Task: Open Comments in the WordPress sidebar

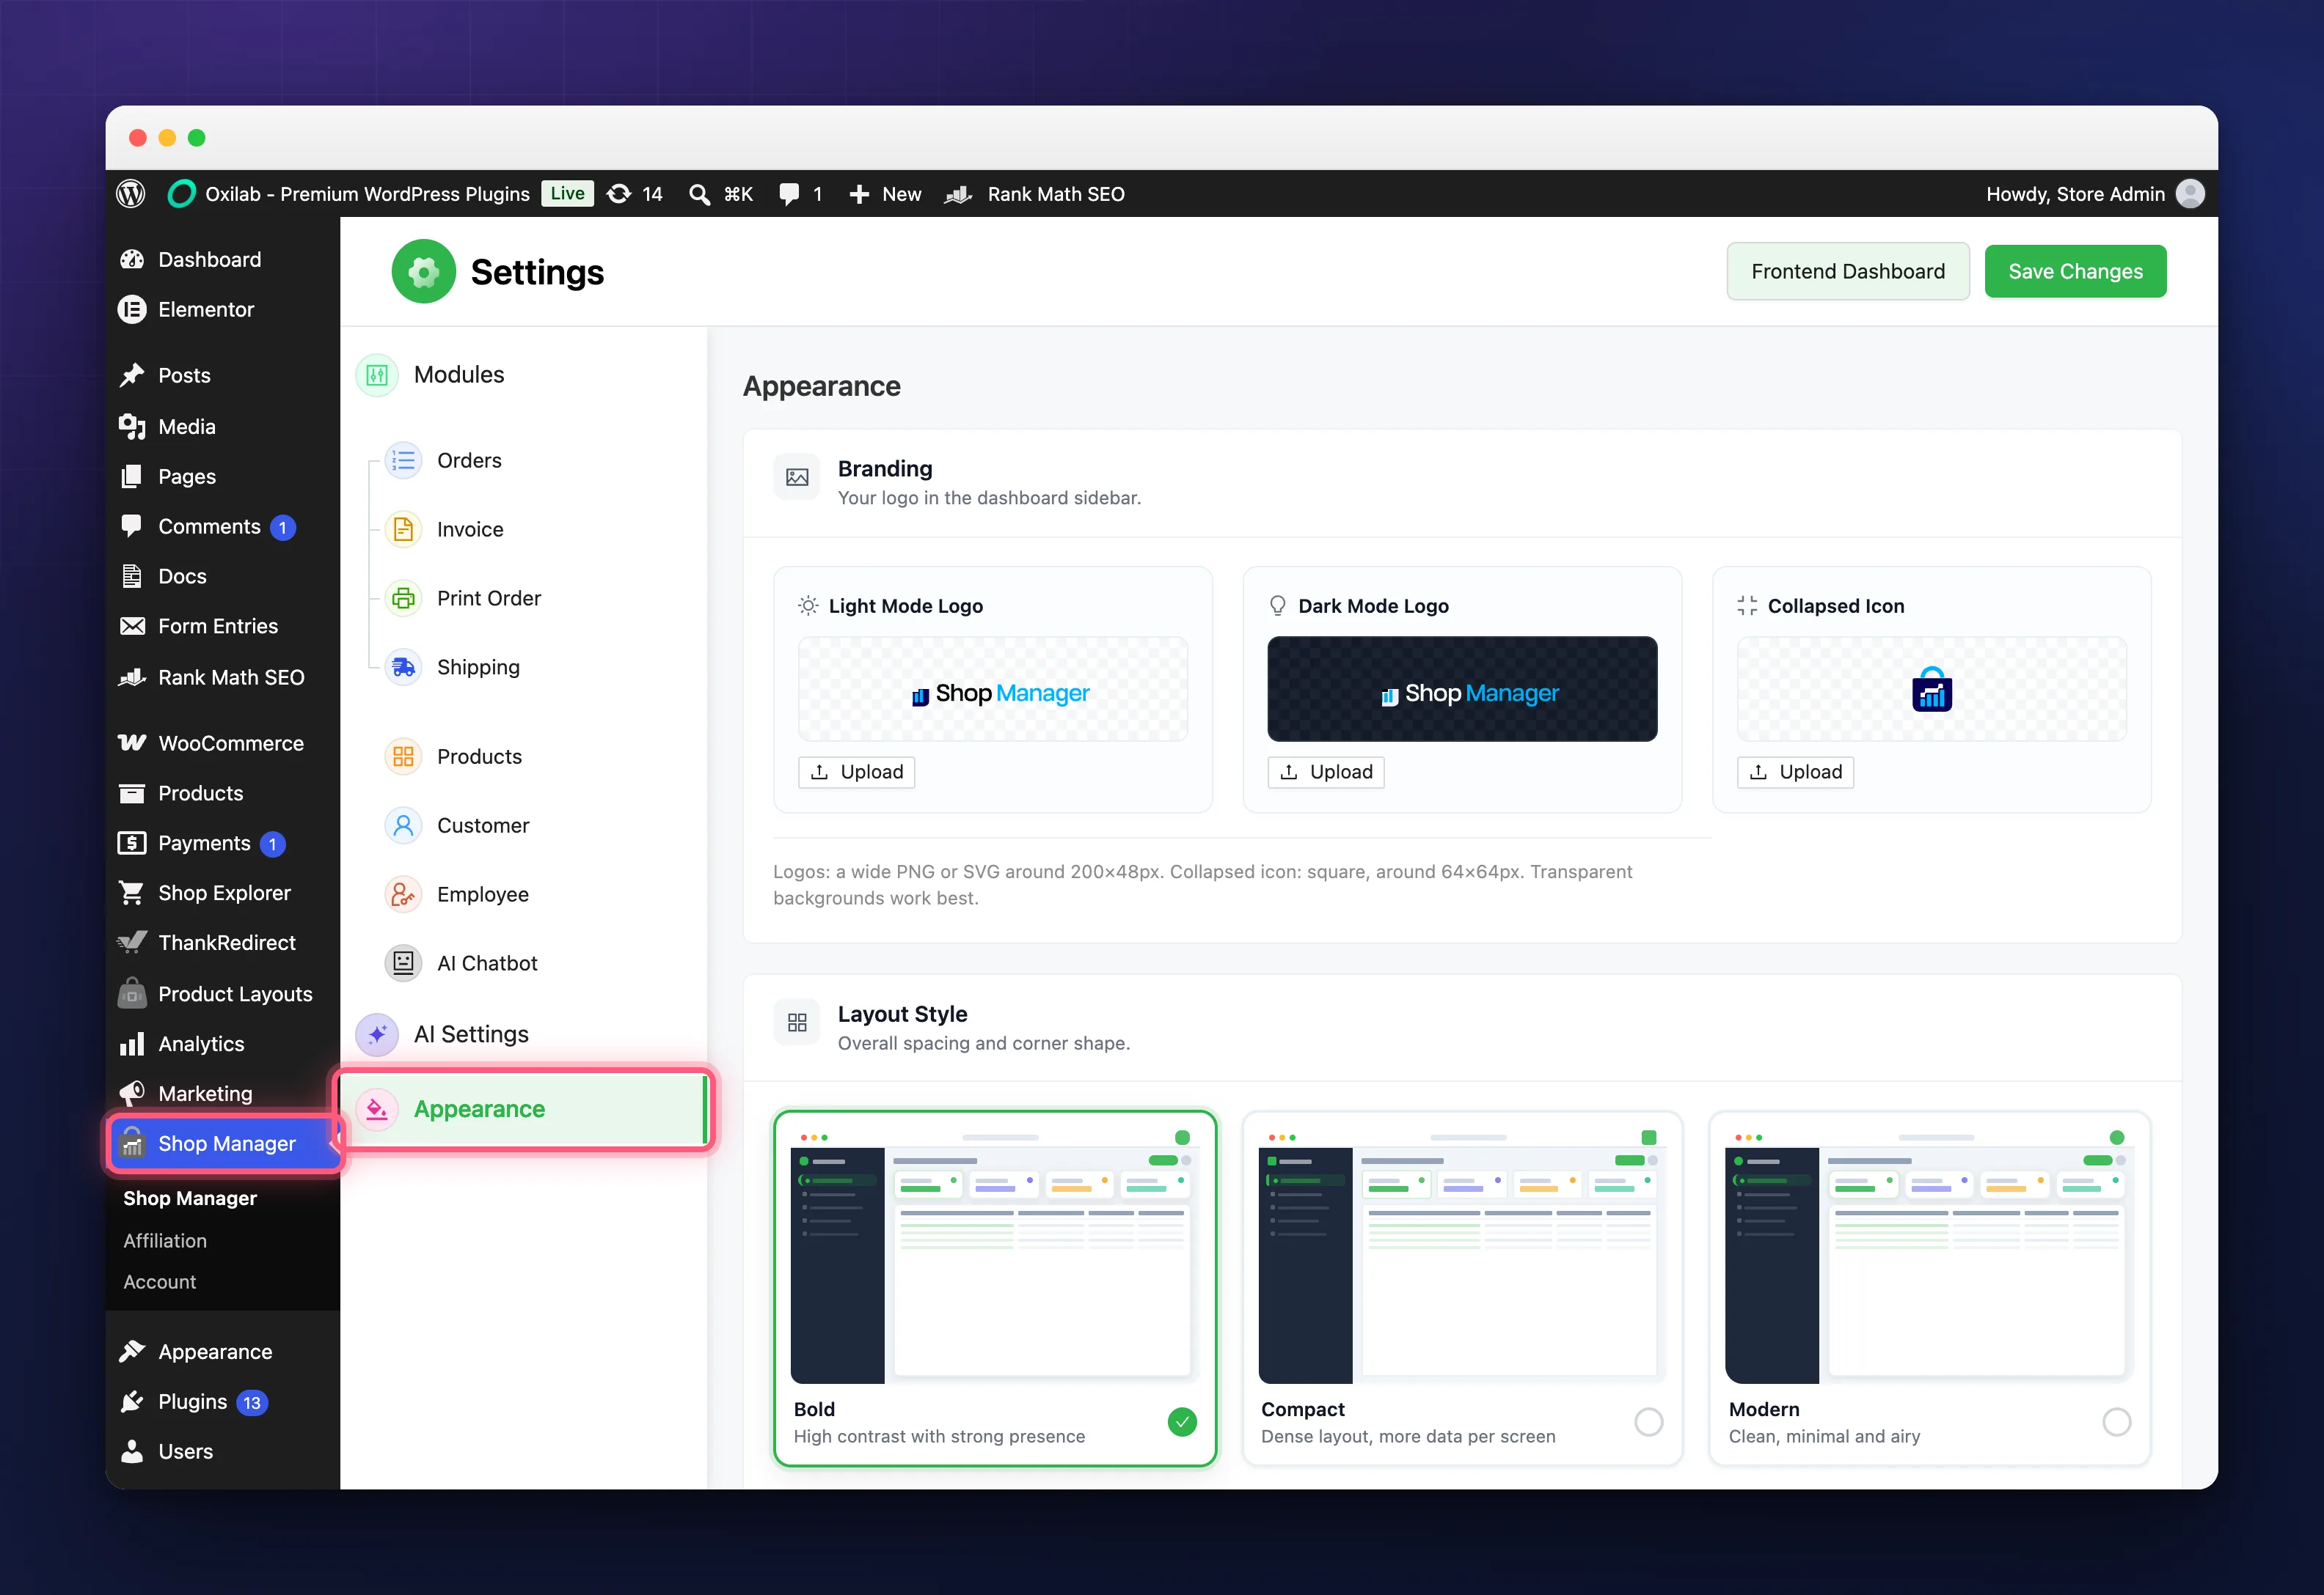Action: [222, 527]
